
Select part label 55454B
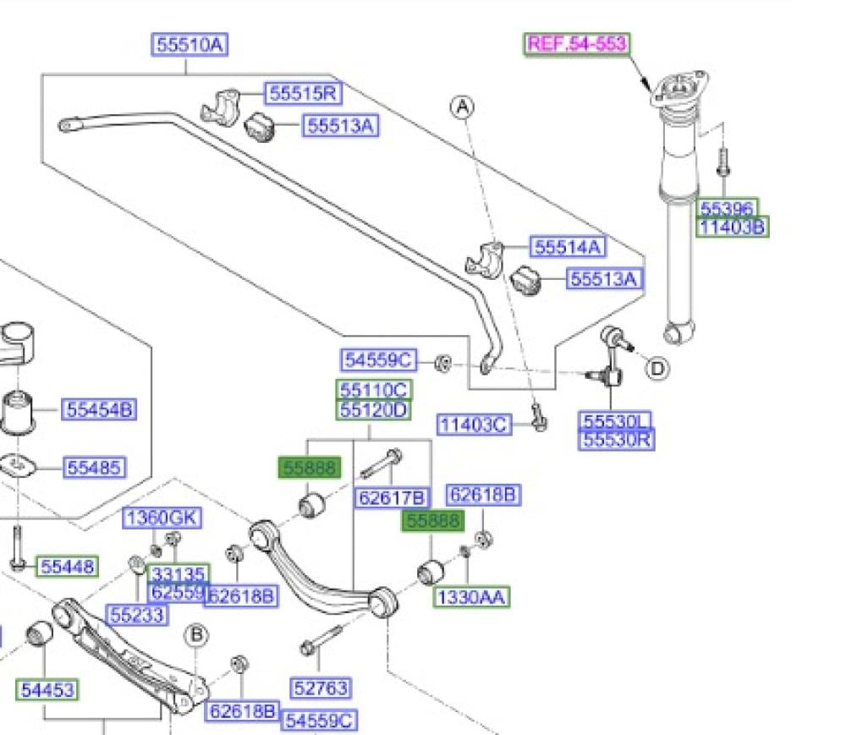(x=99, y=411)
